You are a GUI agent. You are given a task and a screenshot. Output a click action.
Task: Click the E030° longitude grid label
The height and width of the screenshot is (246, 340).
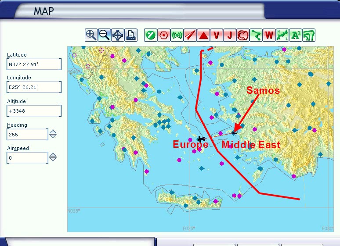(328, 228)
